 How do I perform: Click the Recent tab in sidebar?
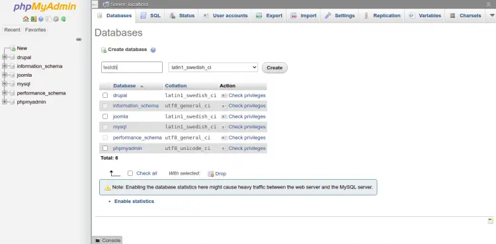[x=13, y=30]
